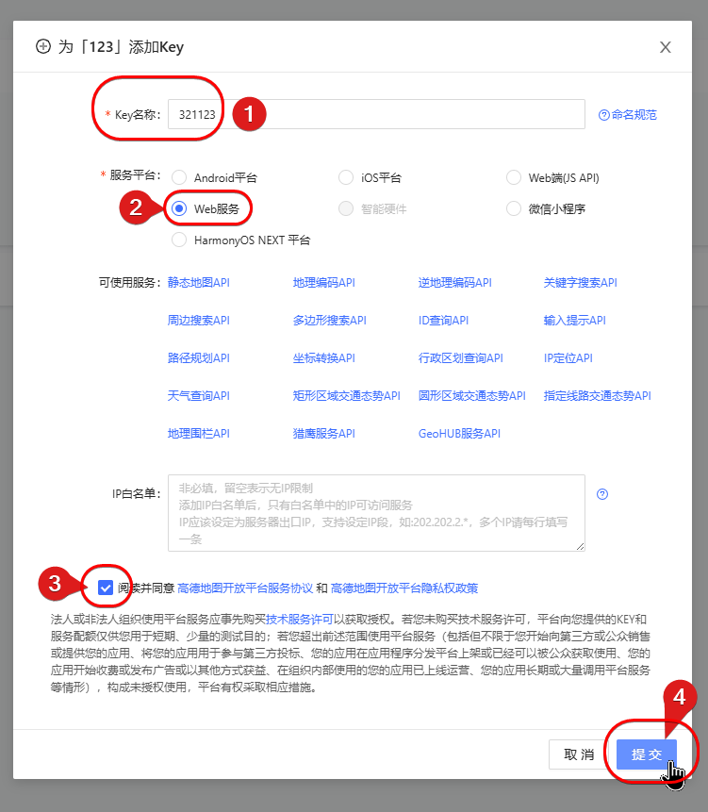Open 高德地图开放平台隐私权政策 link

click(x=404, y=588)
